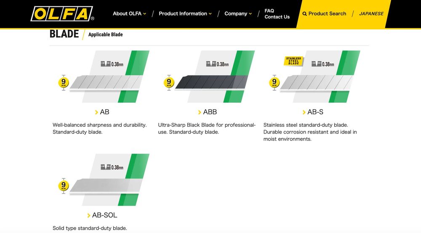Click the Stainless Steel Blade yellow label
This screenshot has width=421, height=233.
pyautogui.click(x=293, y=61)
